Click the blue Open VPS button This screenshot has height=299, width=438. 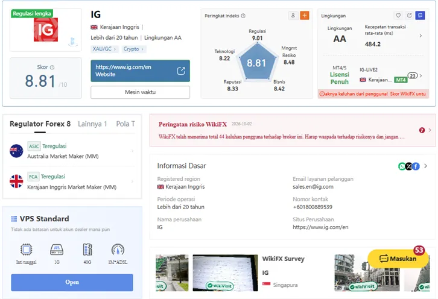72,282
